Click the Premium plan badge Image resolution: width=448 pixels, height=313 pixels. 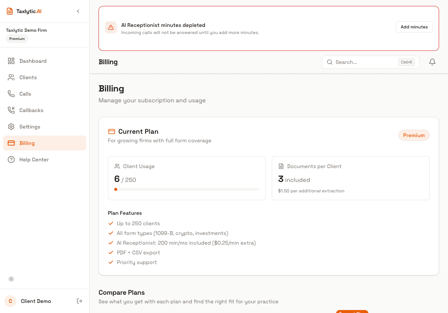(x=414, y=135)
